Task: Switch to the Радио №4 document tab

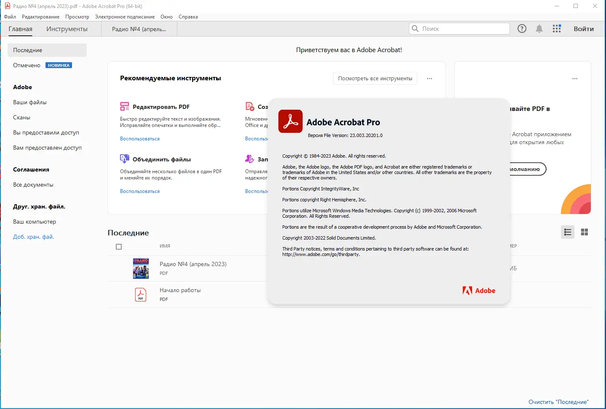Action: [x=139, y=29]
